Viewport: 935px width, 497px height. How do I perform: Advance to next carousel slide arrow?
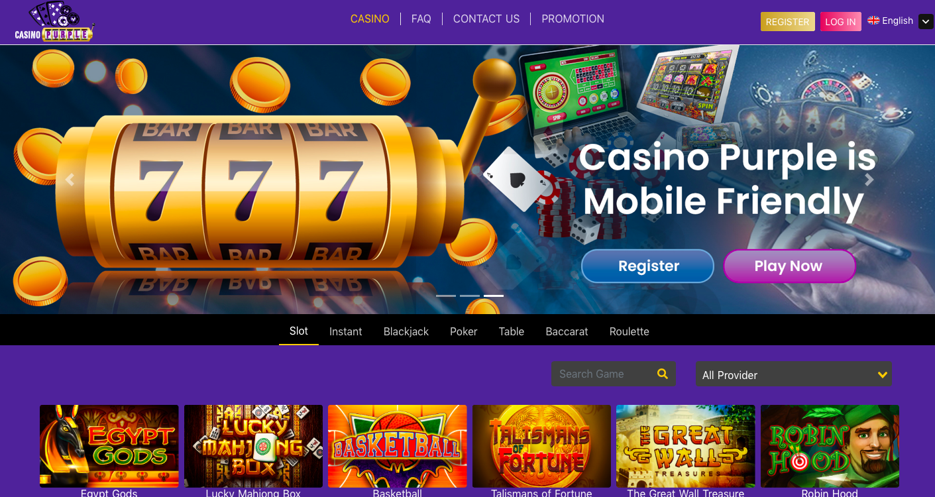pos(869,180)
